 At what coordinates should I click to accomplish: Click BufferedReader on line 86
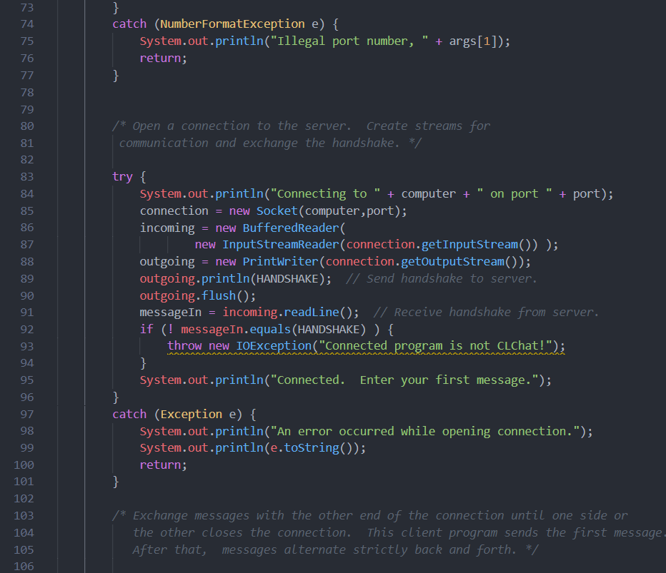coord(291,228)
